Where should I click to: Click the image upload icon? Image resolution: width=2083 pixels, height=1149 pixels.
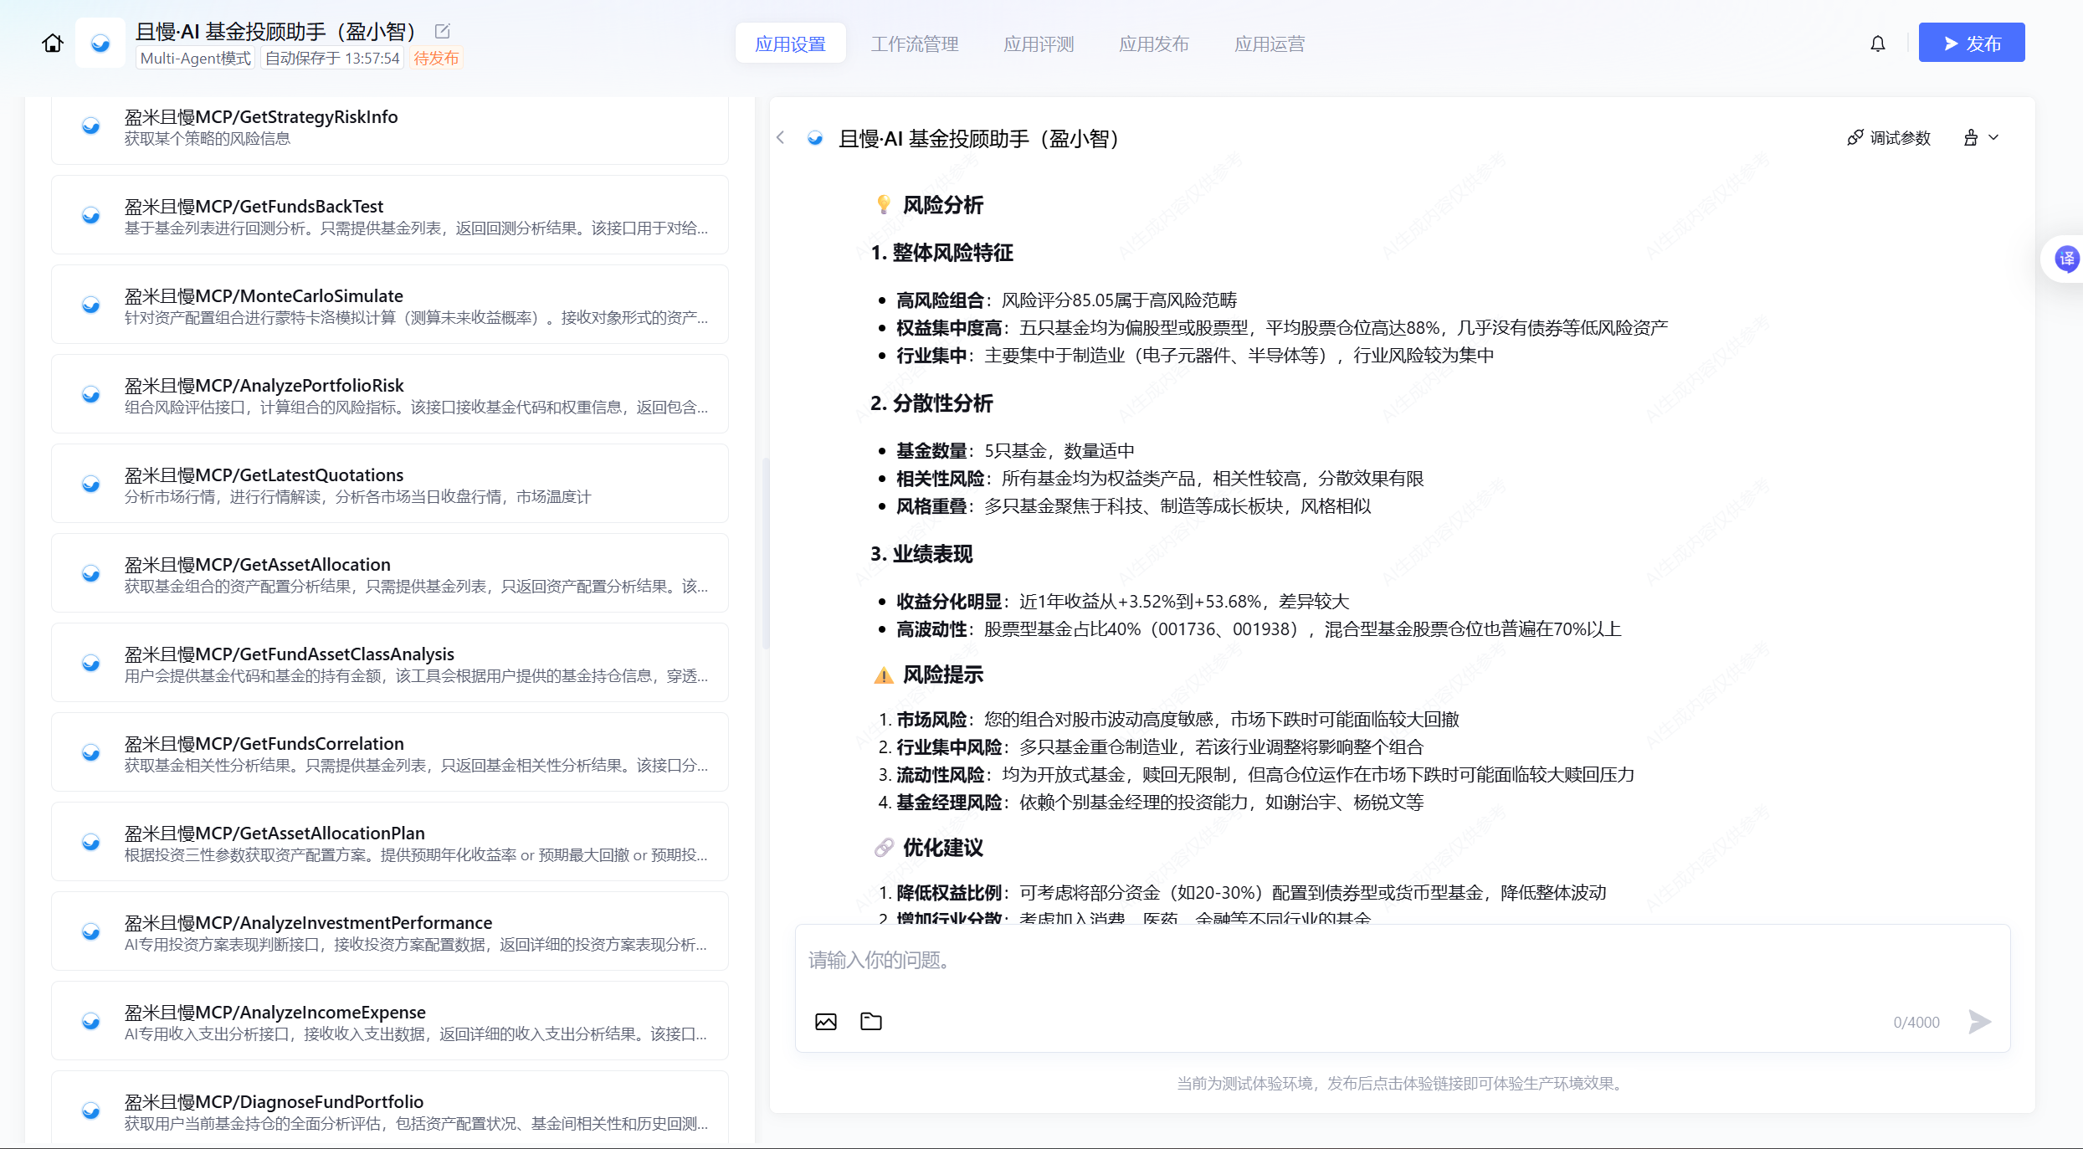(826, 1022)
